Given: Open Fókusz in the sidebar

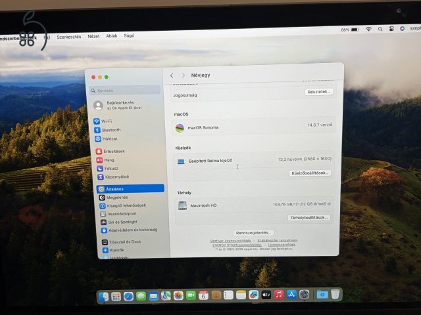Looking at the screenshot, I should point(107,169).
